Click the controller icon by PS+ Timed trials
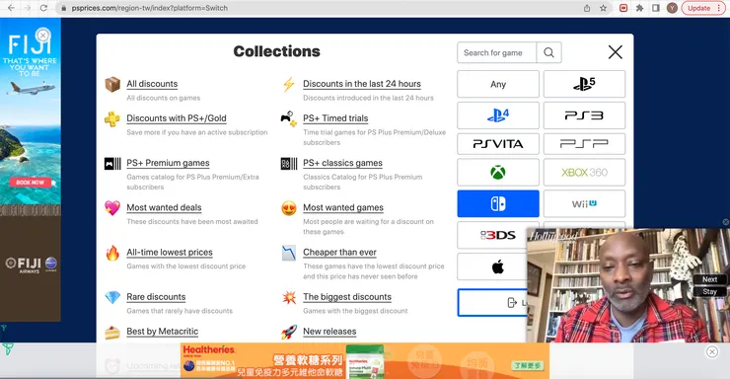Screen dimensions: 730x379 (x=289, y=119)
